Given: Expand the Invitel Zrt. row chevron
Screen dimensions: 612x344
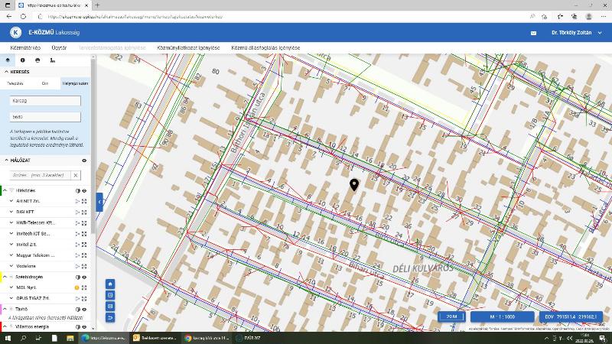Looking at the screenshot, I should (11, 245).
